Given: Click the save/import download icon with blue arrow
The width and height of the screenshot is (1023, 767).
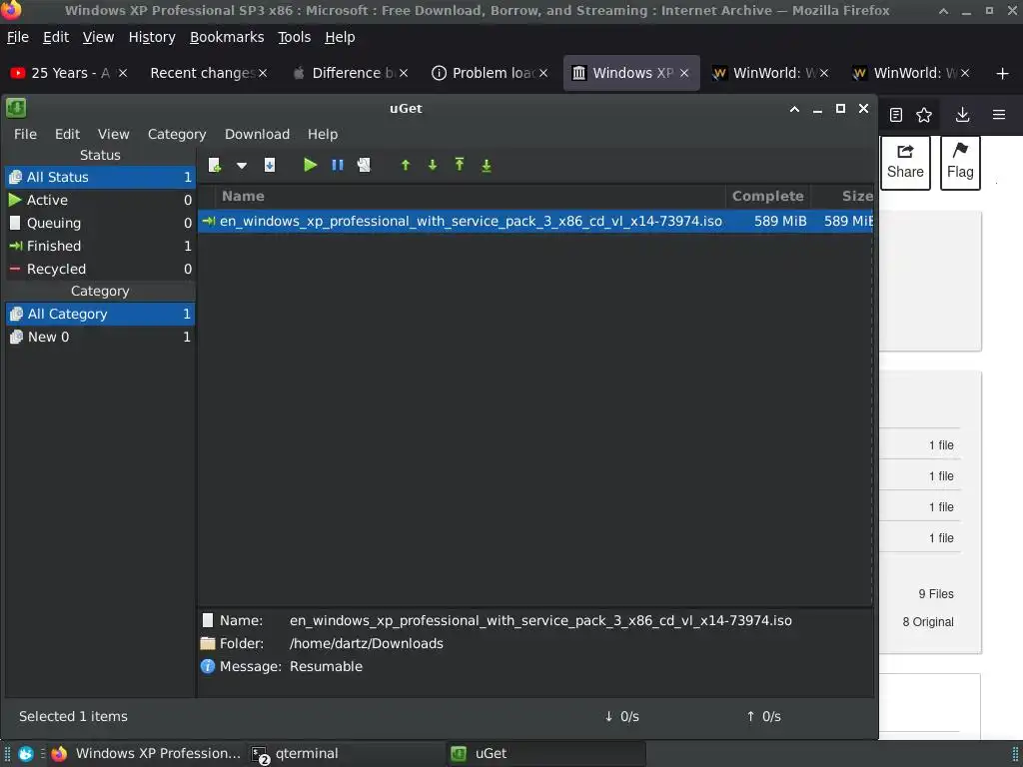Looking at the screenshot, I should (270, 165).
